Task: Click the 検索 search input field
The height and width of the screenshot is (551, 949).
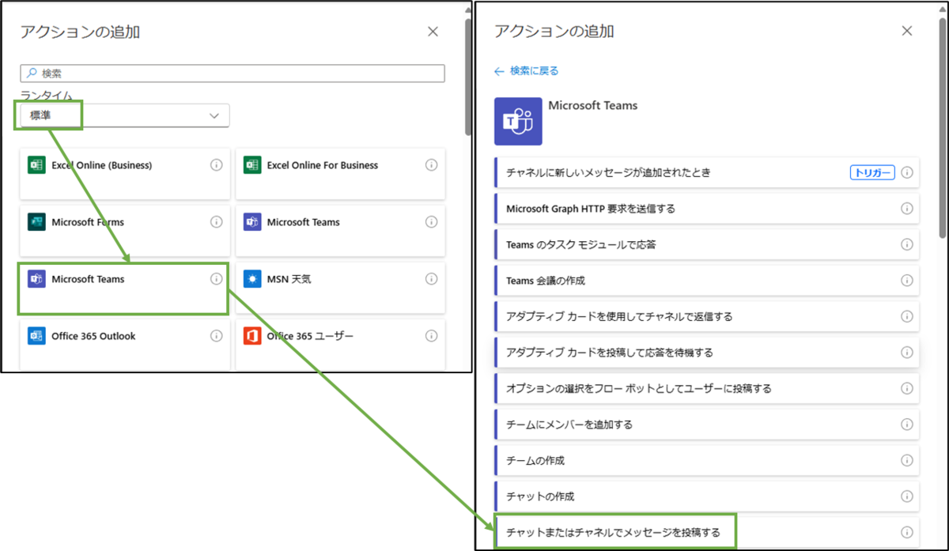Action: (x=233, y=73)
